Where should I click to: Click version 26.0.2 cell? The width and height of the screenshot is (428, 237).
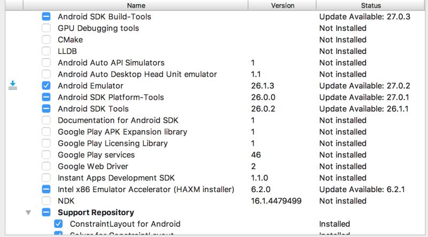click(263, 109)
